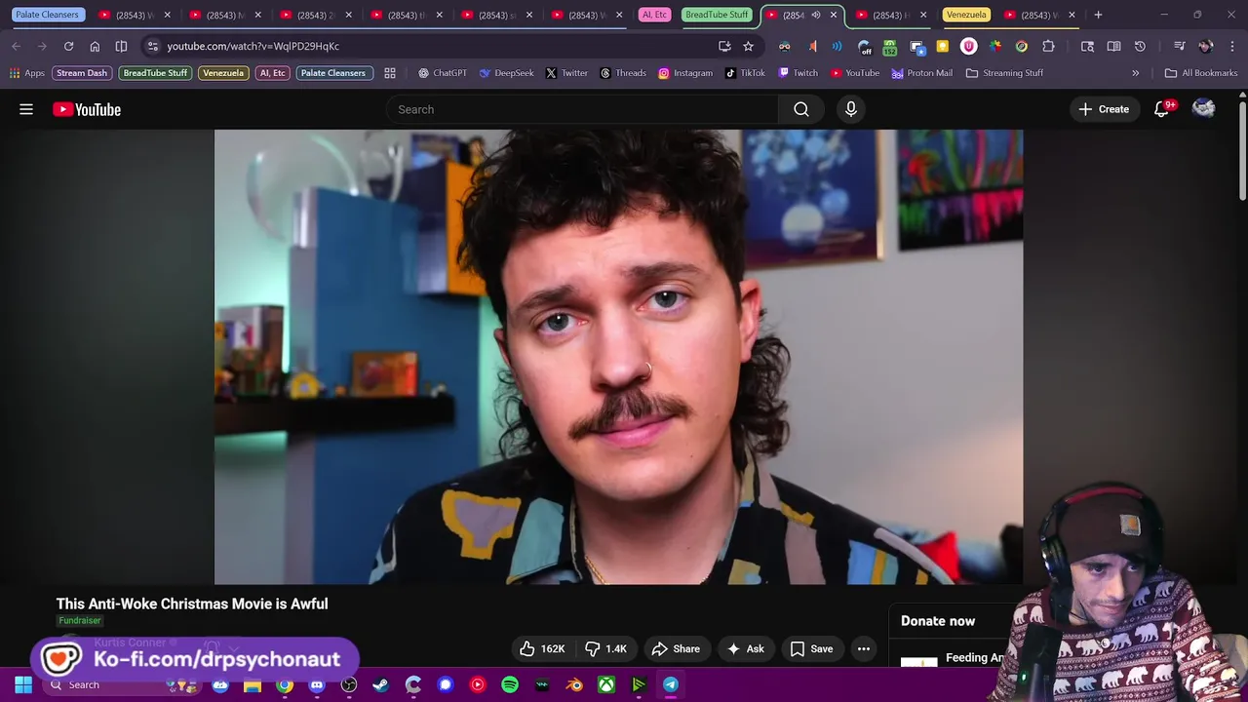Open YouTube notifications bell

(x=1161, y=109)
